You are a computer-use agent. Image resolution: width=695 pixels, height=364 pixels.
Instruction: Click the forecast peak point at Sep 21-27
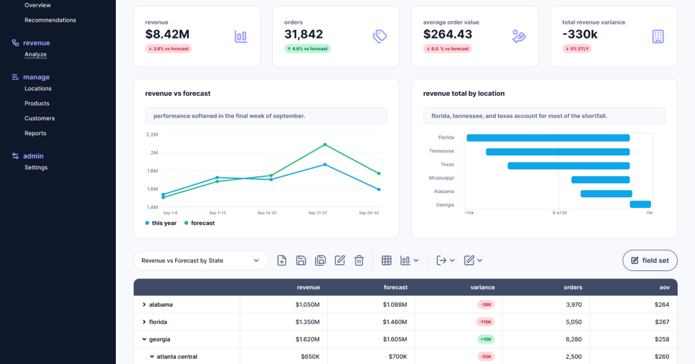click(325, 144)
